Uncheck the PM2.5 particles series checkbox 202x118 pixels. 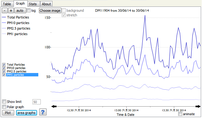pos(4,71)
